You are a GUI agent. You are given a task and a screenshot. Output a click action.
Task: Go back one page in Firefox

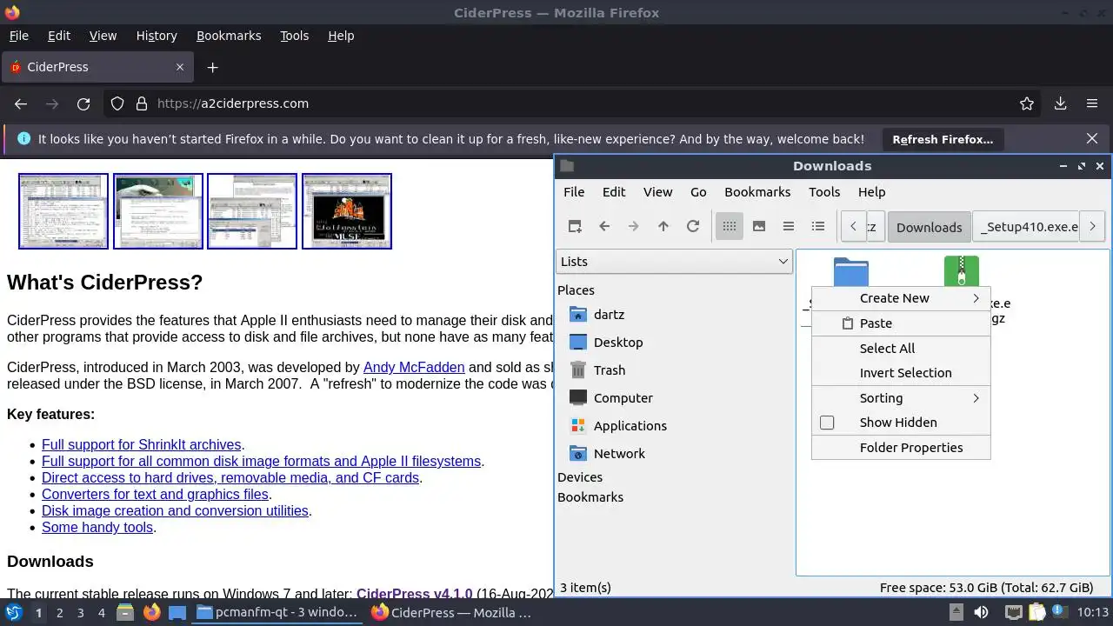[21, 103]
